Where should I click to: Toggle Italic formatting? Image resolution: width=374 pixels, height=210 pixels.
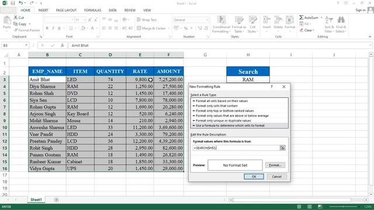coord(53,28)
